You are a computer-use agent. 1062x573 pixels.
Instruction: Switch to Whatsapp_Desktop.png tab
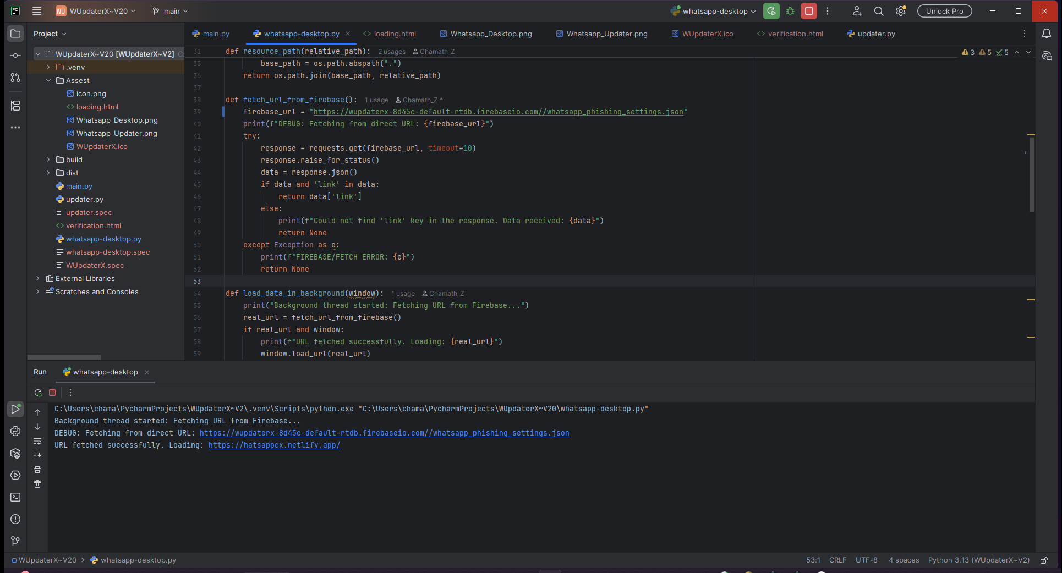[486, 34]
